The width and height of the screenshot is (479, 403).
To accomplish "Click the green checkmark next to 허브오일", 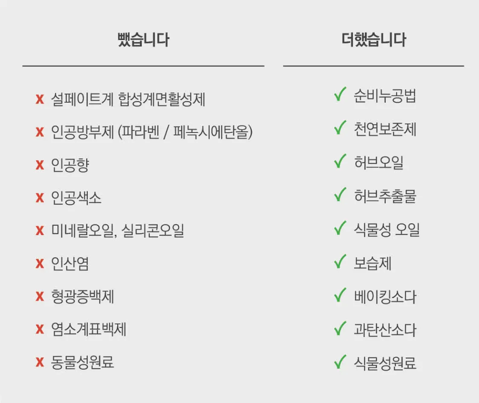I will click(x=340, y=161).
